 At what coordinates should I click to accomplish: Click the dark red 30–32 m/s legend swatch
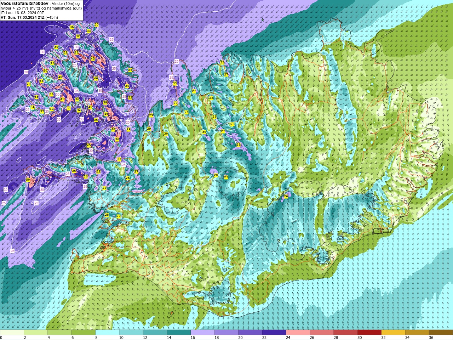(x=369, y=333)
